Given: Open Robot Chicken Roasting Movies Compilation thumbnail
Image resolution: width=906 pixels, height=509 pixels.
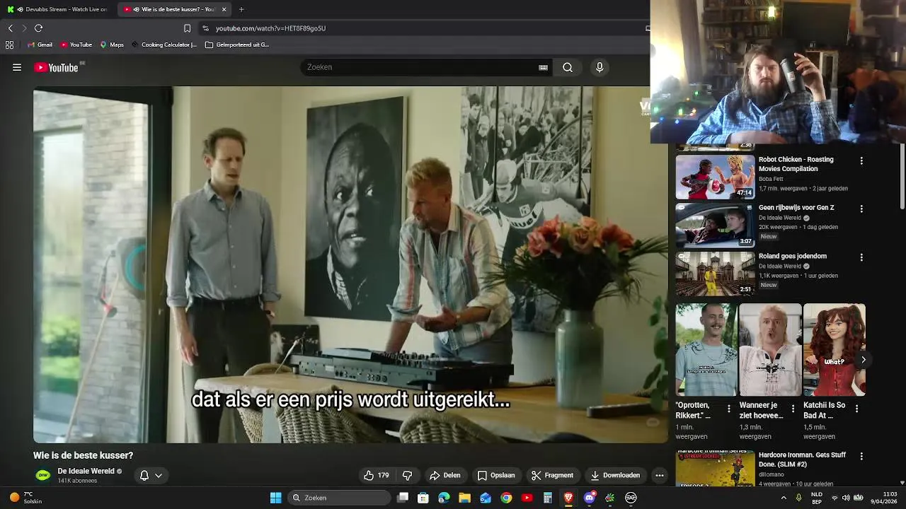Looking at the screenshot, I should 715,177.
